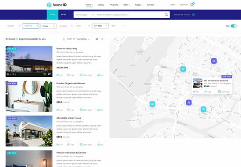Screen dimensions: 241x167
Task: Click compare arrows icon on Metric Way photo
Action: 49,74
